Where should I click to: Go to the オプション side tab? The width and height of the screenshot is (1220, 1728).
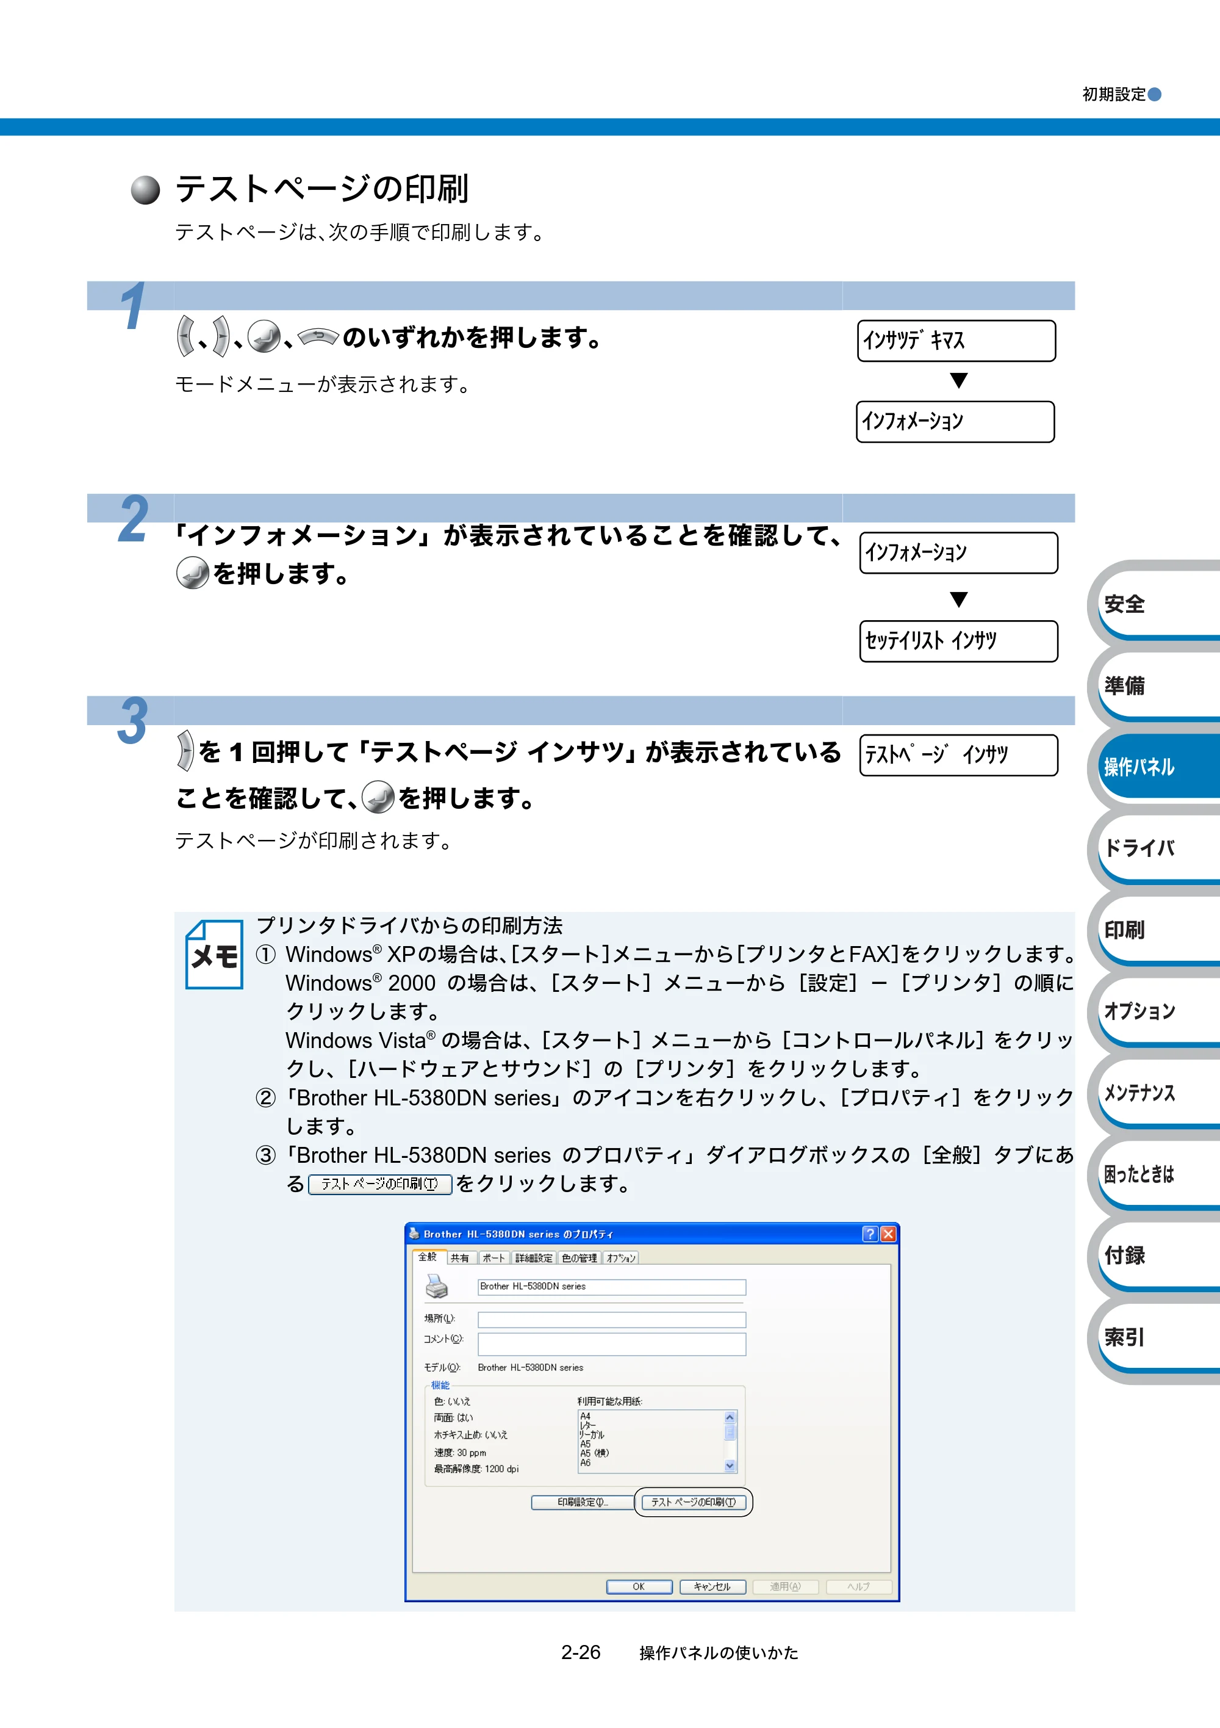(1158, 1011)
